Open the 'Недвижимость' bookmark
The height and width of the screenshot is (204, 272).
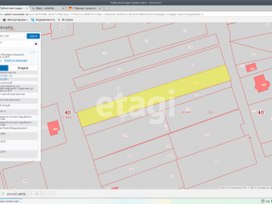point(43,20)
